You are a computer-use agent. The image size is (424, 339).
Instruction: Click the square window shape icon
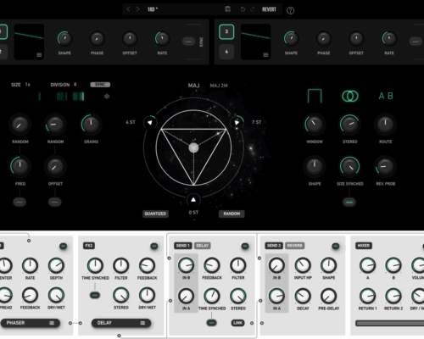[315, 96]
